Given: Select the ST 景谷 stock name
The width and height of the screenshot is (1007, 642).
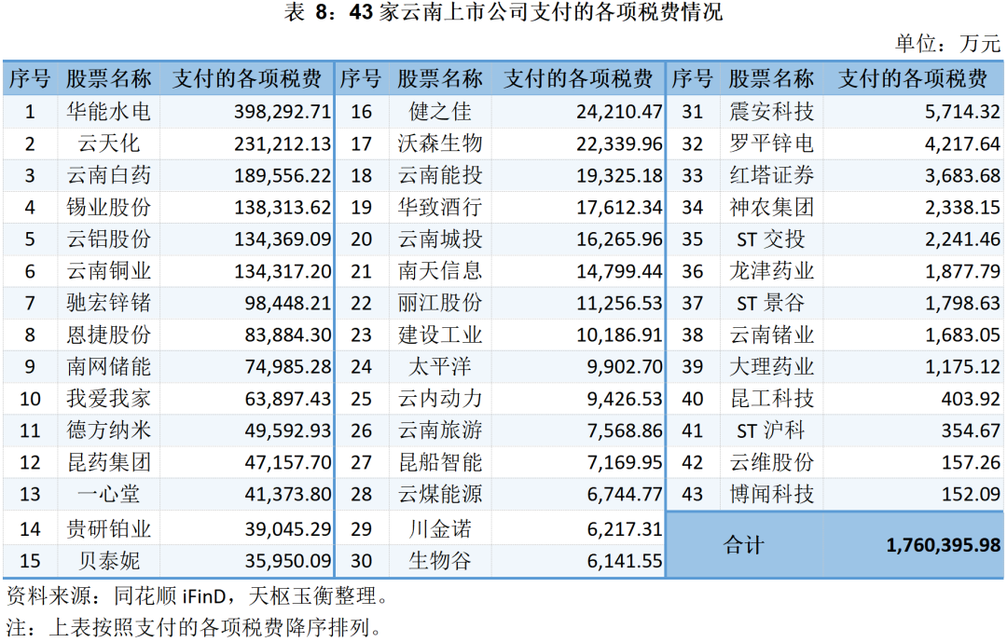Looking at the screenshot, I should point(771,303).
